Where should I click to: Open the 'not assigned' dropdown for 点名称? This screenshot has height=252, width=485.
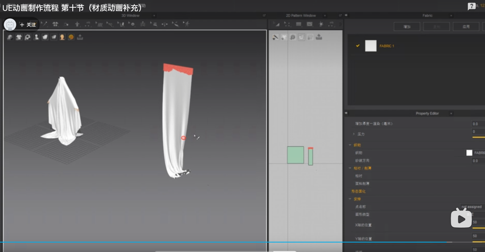coord(472,207)
